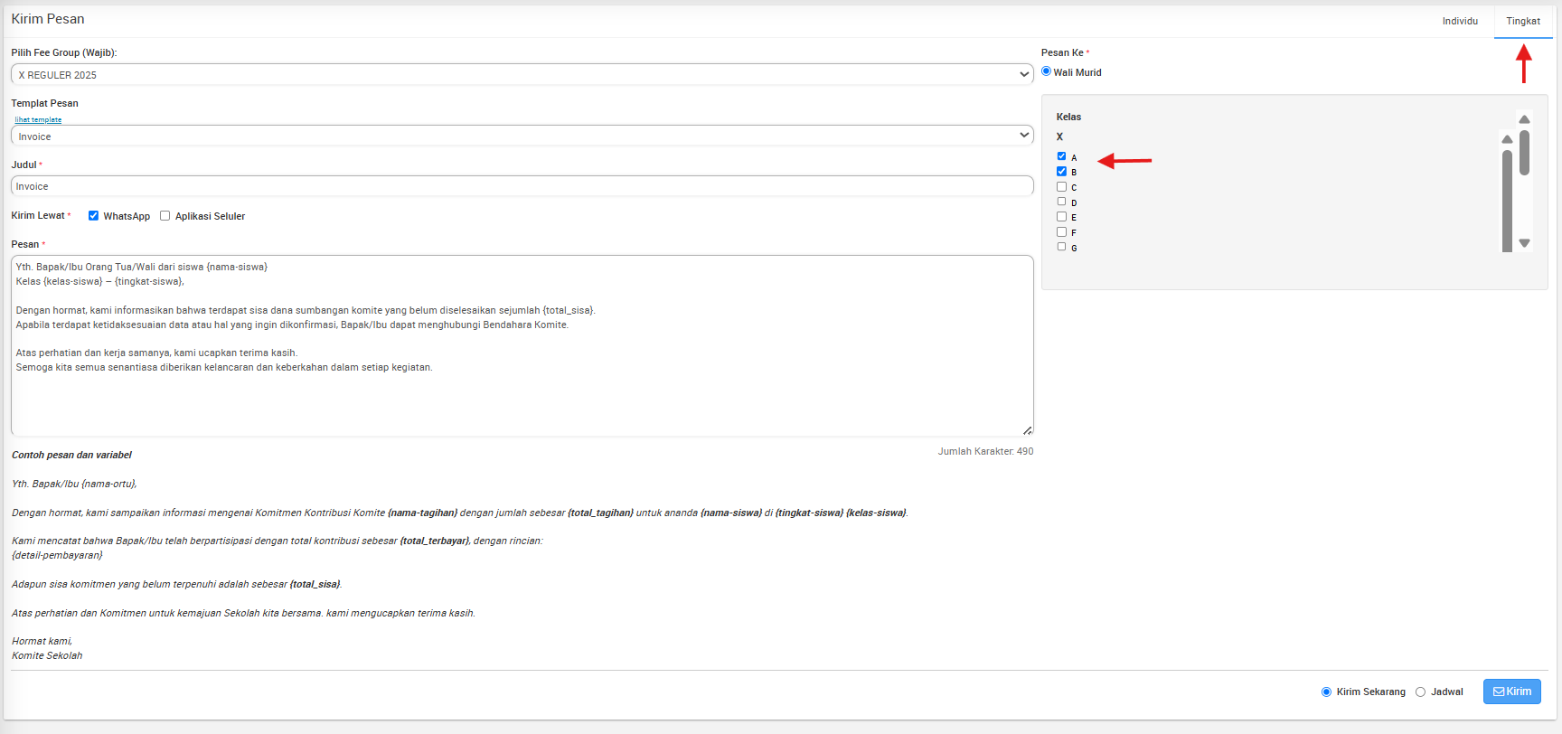Click the Judul input field
This screenshot has width=1562, height=734.
(522, 186)
